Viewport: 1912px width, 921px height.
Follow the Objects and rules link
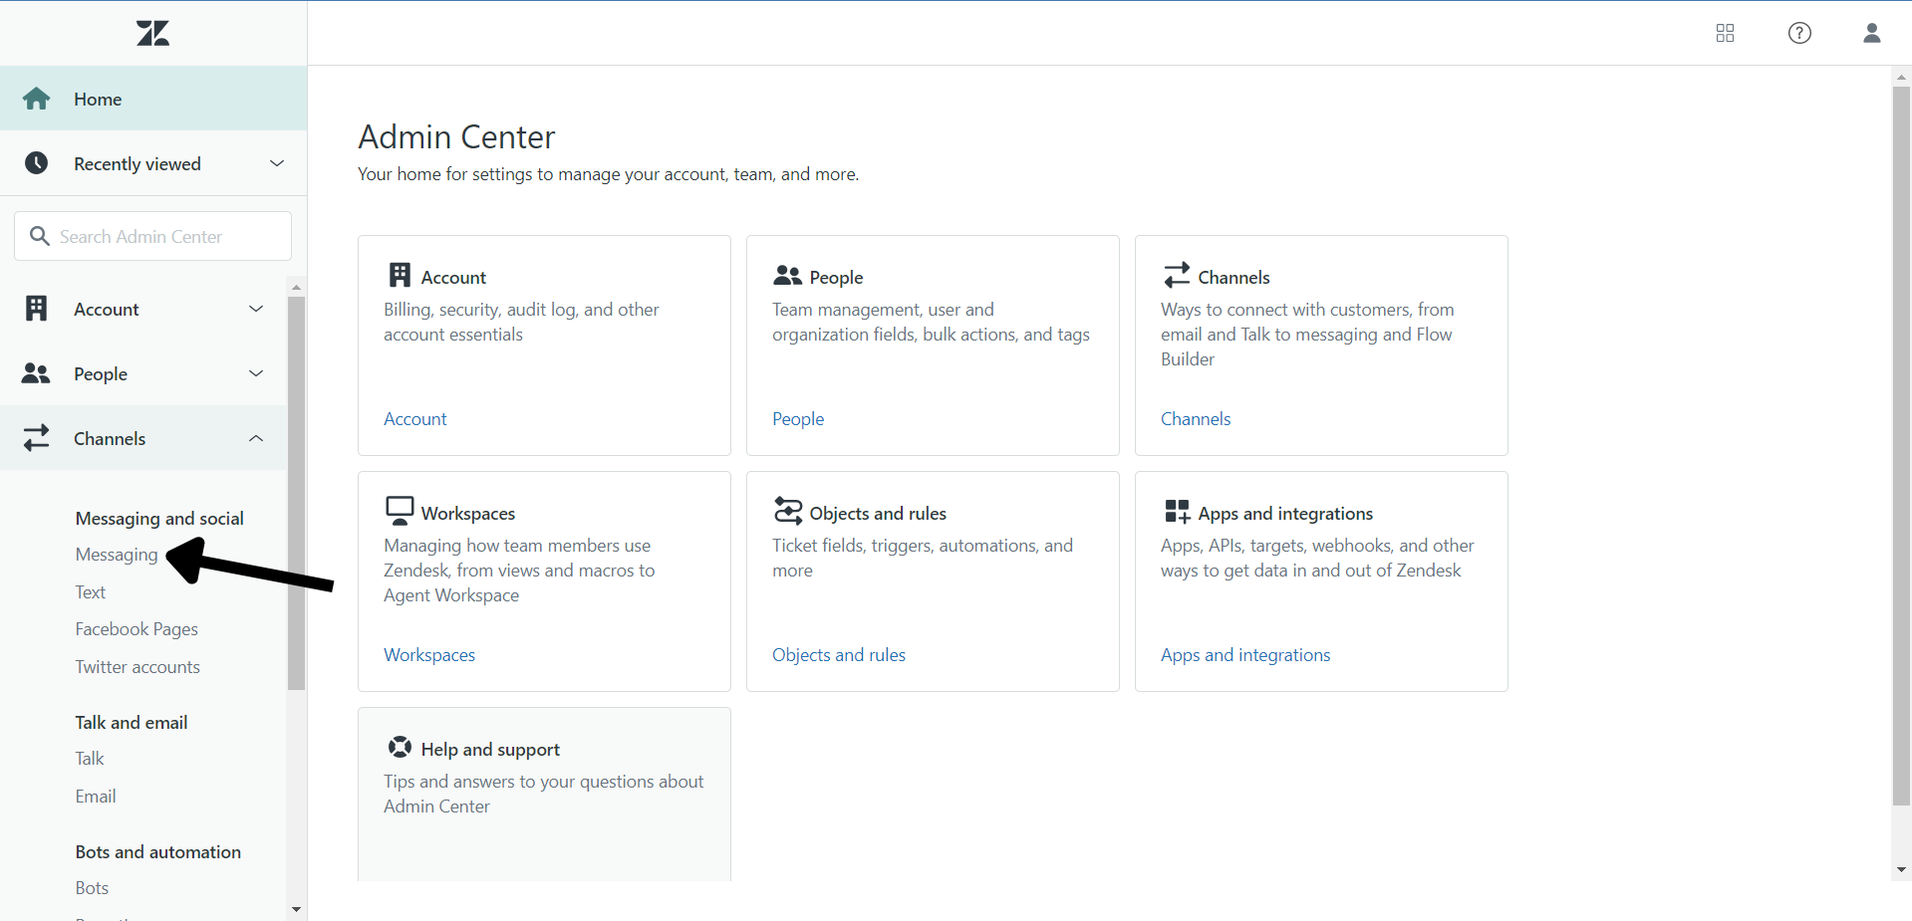[x=839, y=655]
